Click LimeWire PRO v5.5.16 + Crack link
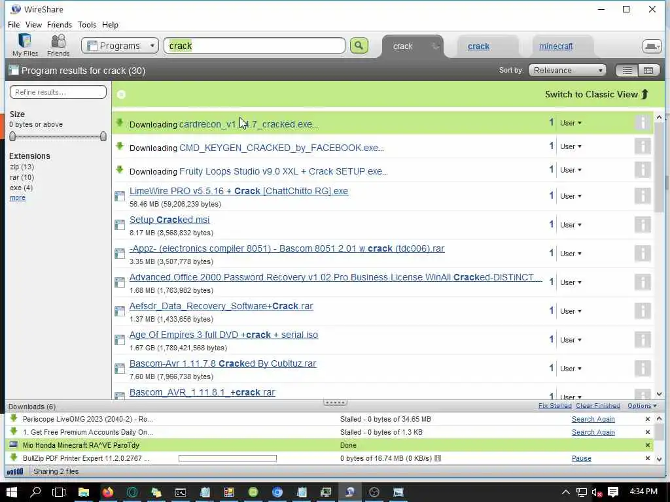This screenshot has height=502, width=670. click(x=238, y=191)
